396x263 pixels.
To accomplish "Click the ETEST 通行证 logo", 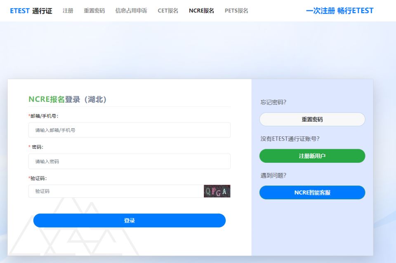I will tap(31, 11).
